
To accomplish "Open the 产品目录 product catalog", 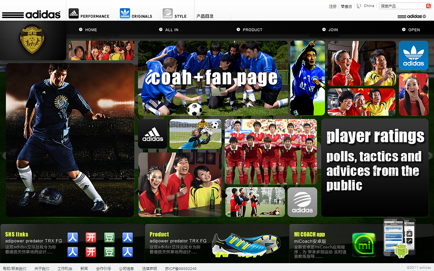I will pyautogui.click(x=205, y=16).
